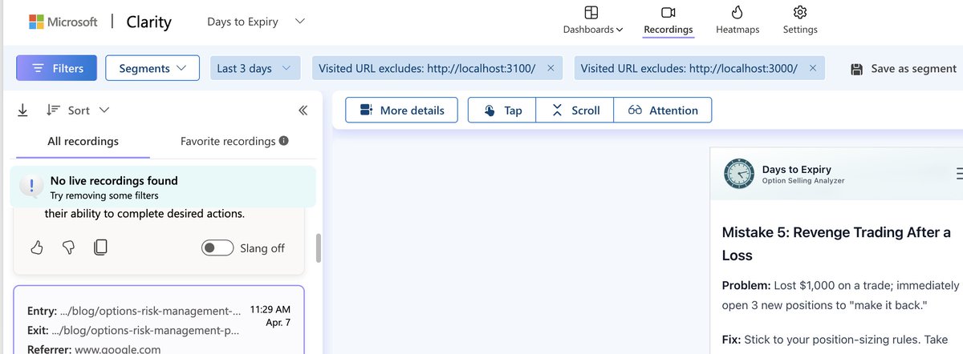The height and width of the screenshot is (354, 963).
Task: Remove the localhost:3000 URL filter
Action: pos(812,68)
